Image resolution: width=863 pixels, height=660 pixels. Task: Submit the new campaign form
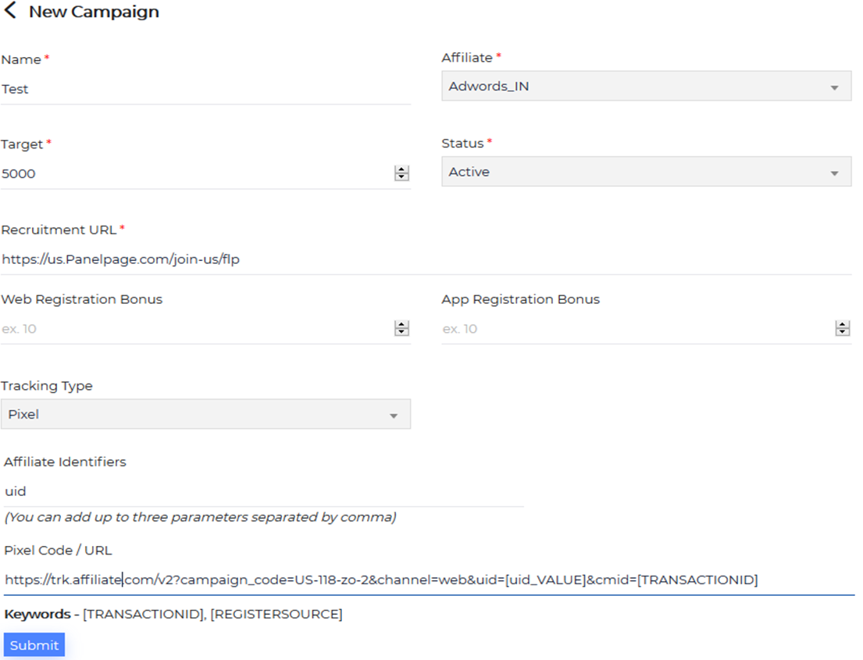tap(34, 645)
